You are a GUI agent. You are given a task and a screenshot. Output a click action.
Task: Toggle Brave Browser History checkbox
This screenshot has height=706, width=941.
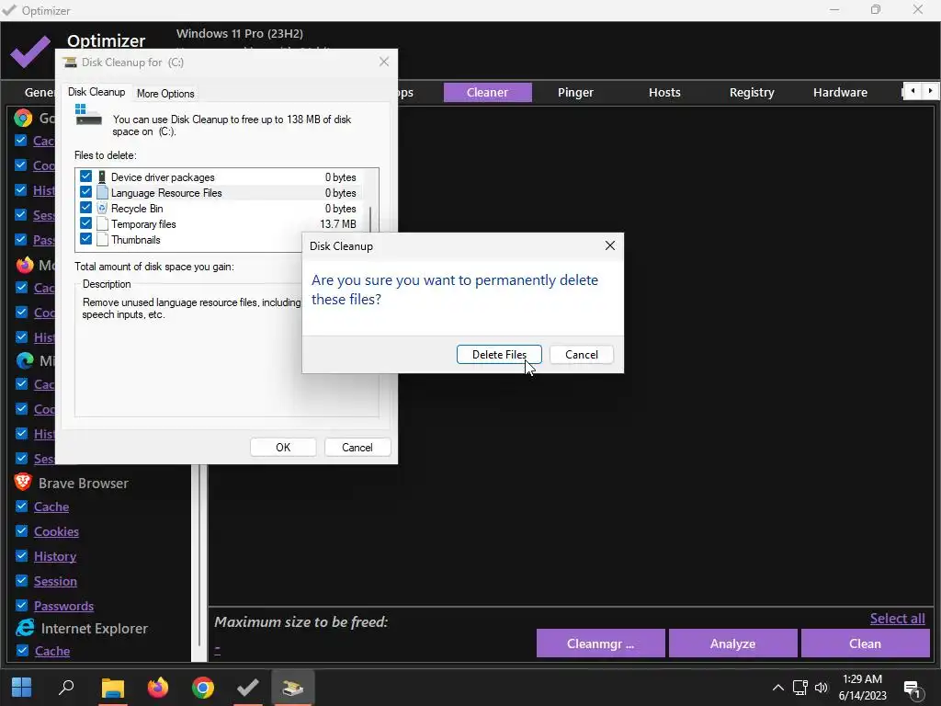[22, 555]
